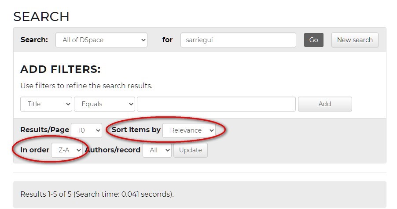Viewport: 397px width, 209px height.
Task: Click the ADD FILTERS heading
Action: pos(60,69)
